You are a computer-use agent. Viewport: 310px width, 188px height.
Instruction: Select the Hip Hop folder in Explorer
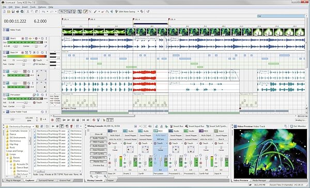(x=12, y=144)
